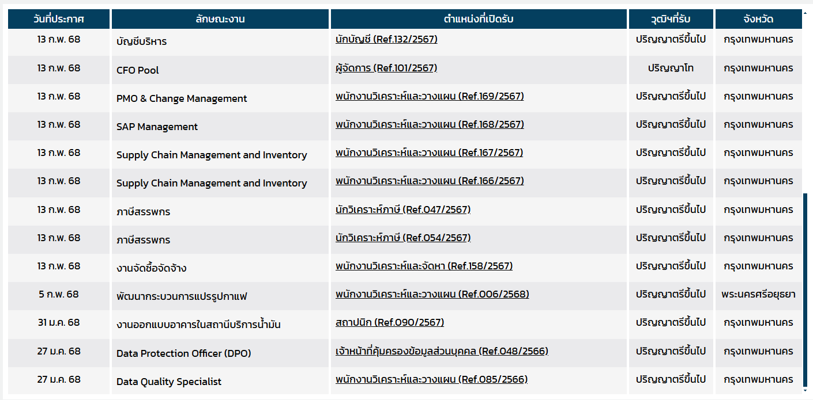Click the จังหวัด column header
This screenshot has width=813, height=400.
click(758, 19)
